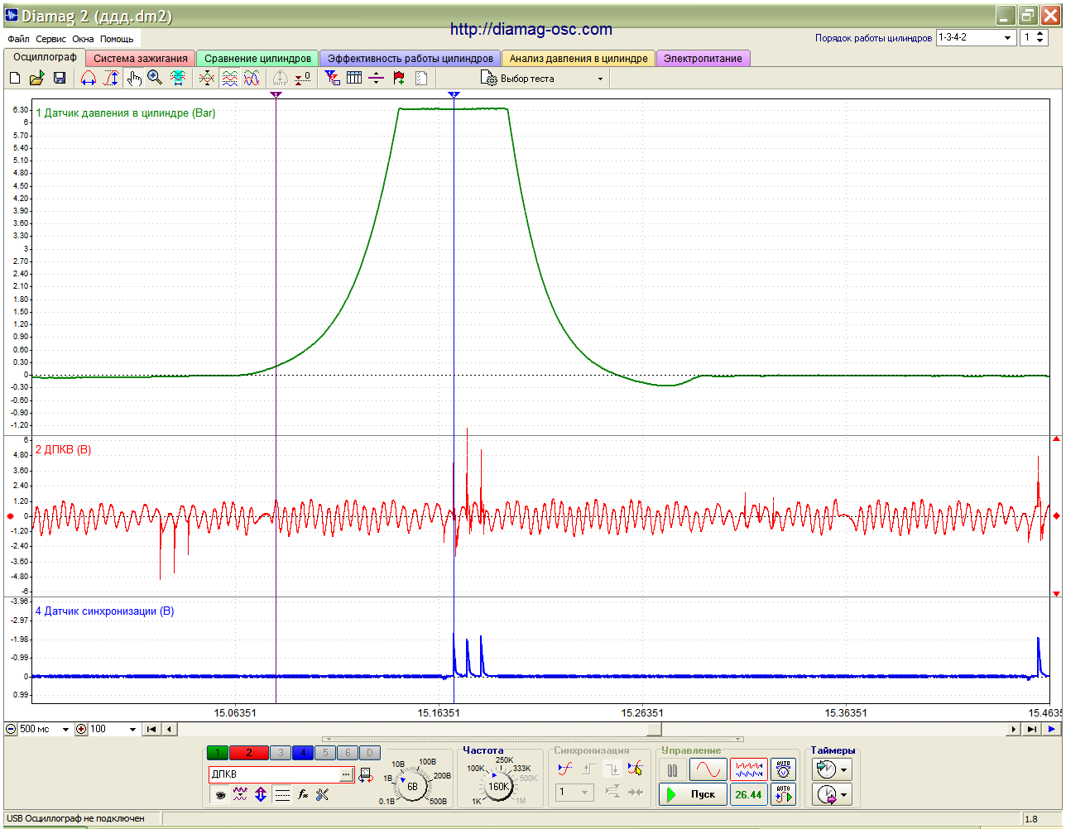
Task: Switch to the Система зажигания tab
Action: click(x=141, y=59)
